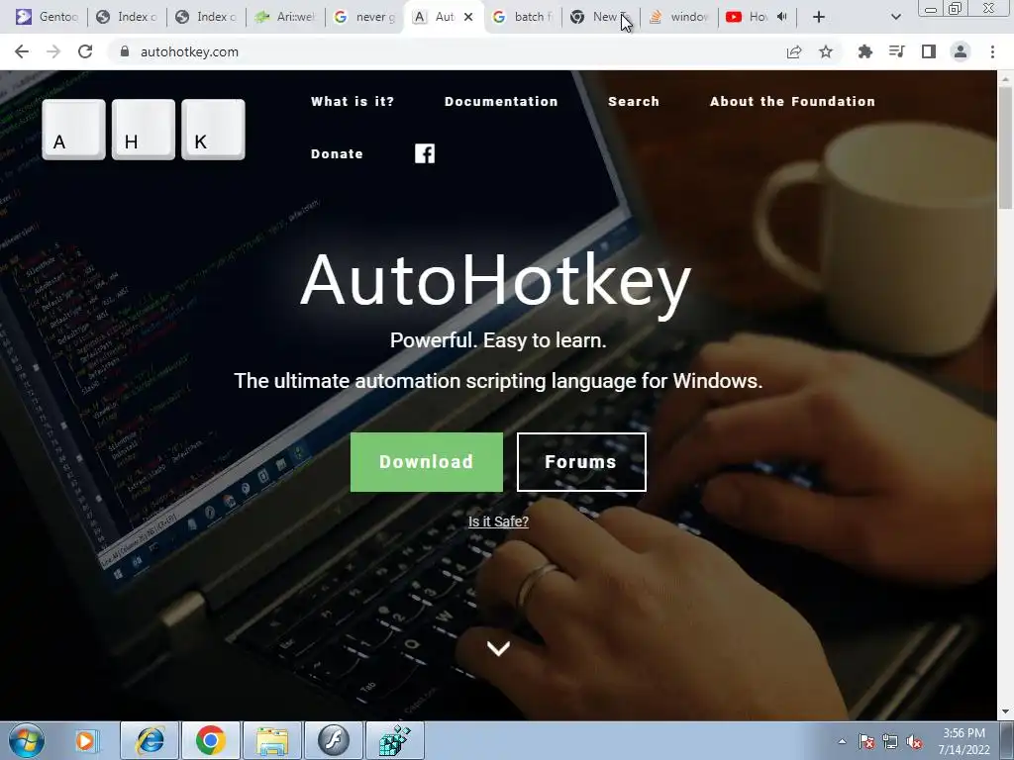Click the 'A' key logo tile
1014x760 pixels.
(x=73, y=130)
